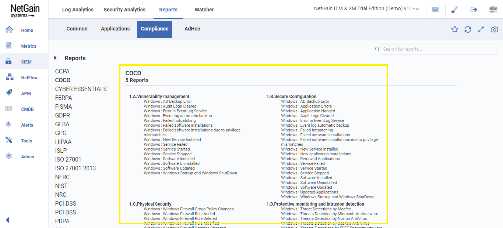This screenshot has width=503, height=228.
Task: Click Windows : Updated Applications entry
Action: pos(310,192)
